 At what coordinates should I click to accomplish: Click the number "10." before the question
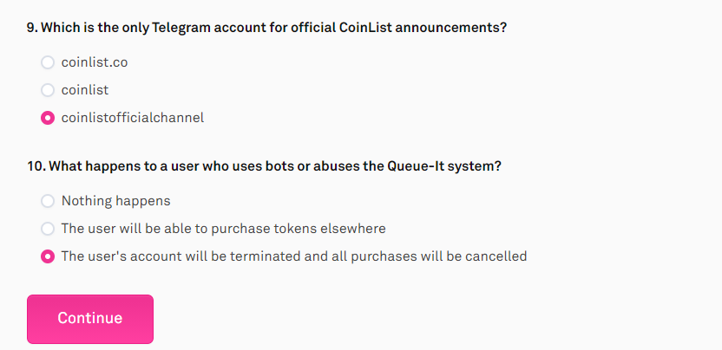pos(36,166)
